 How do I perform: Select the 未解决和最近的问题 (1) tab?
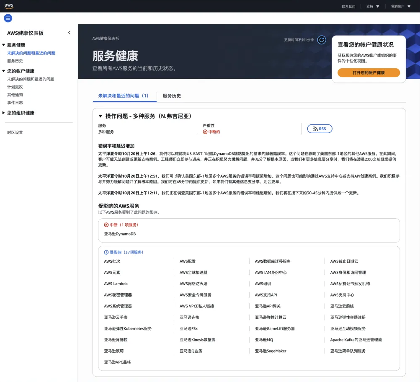pos(124,95)
